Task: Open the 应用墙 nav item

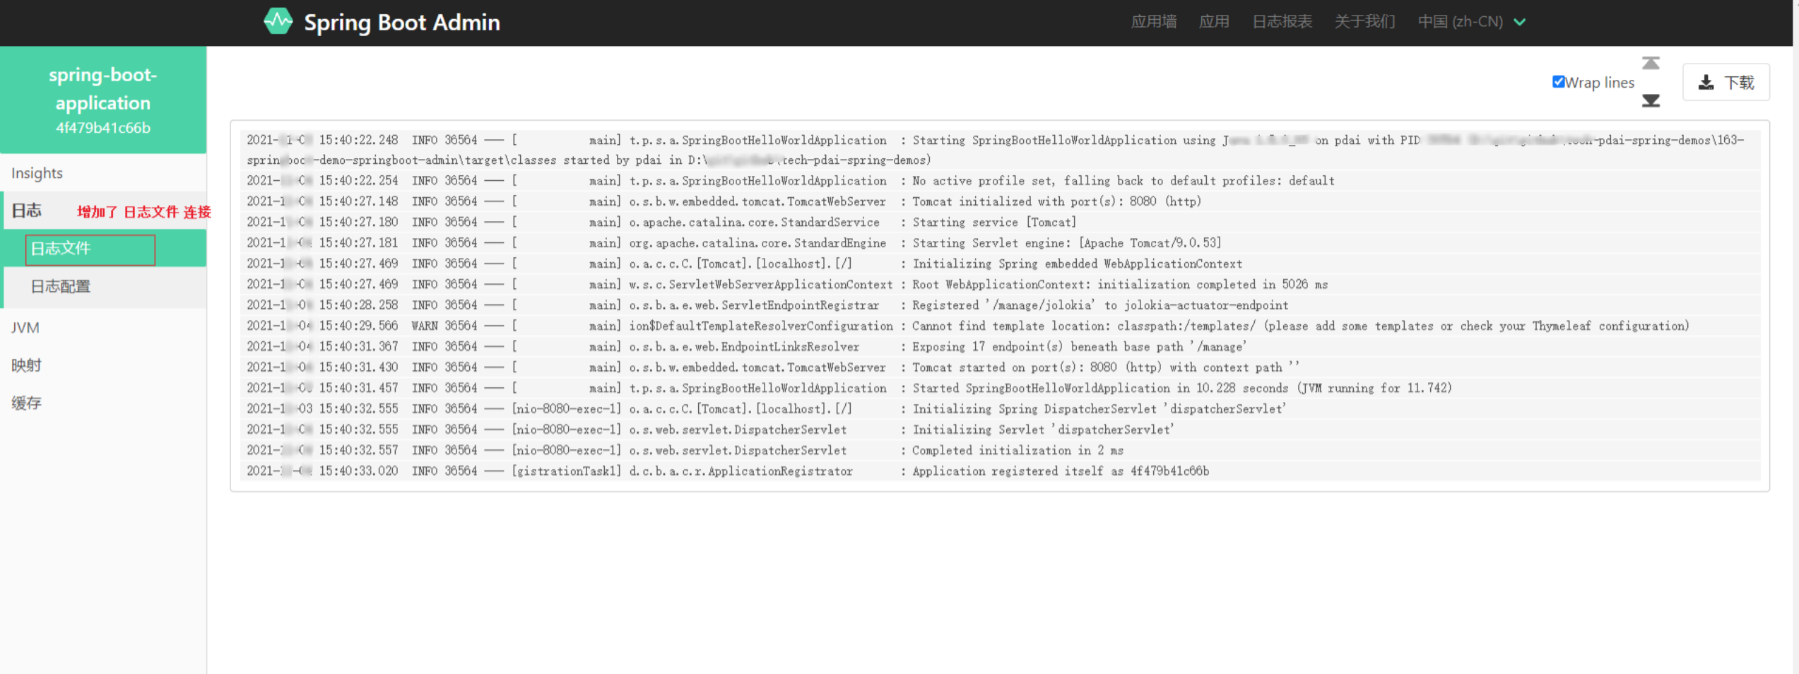Action: [1153, 22]
